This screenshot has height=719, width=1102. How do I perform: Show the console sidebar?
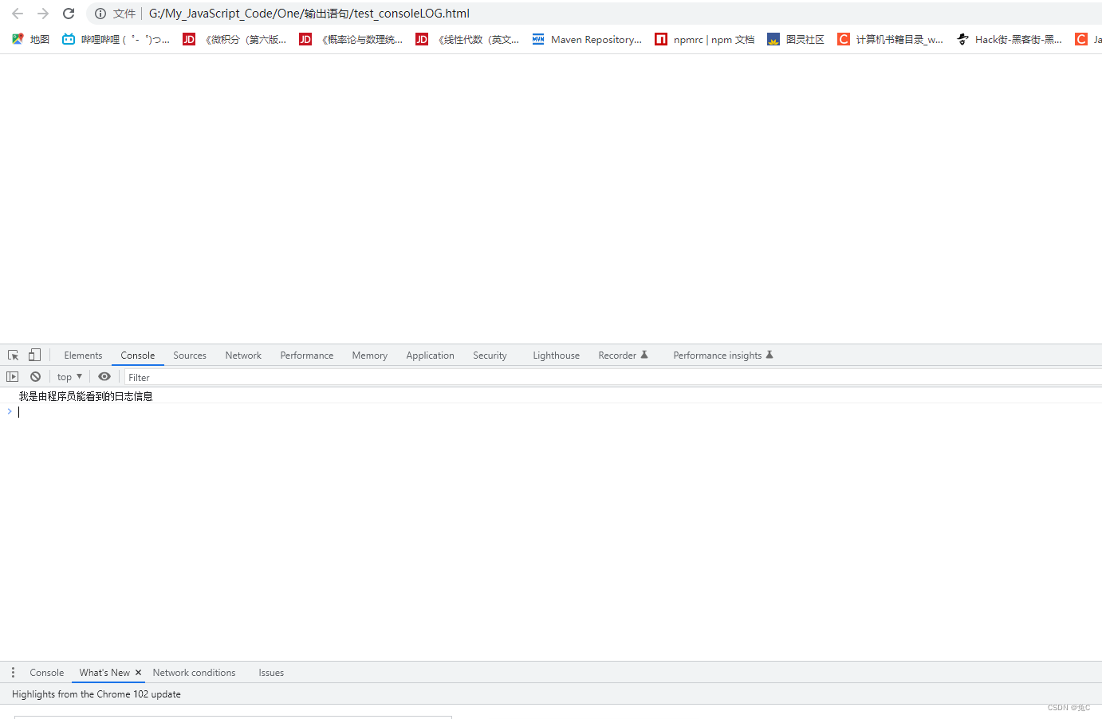click(13, 377)
